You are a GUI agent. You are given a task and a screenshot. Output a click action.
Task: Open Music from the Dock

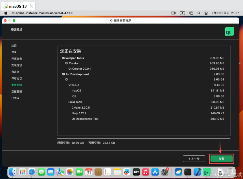click(146, 172)
